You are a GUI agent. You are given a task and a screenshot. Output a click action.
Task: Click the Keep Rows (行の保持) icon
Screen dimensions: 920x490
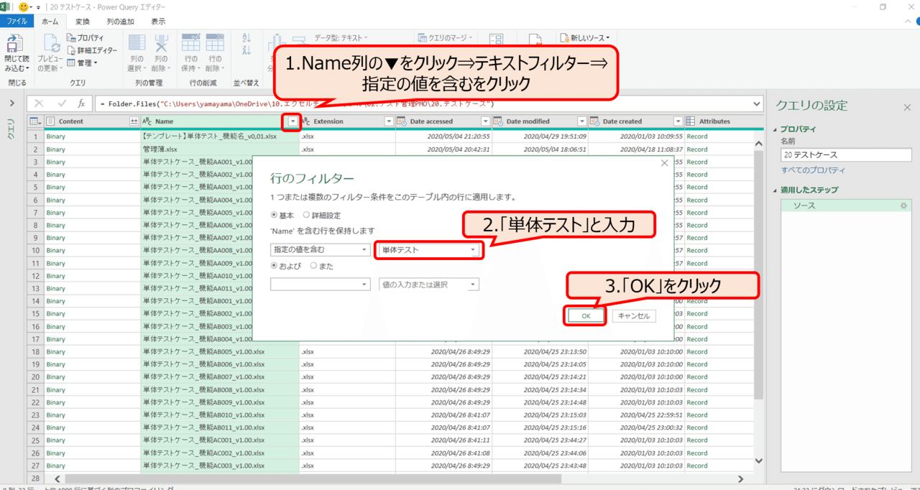point(191,42)
